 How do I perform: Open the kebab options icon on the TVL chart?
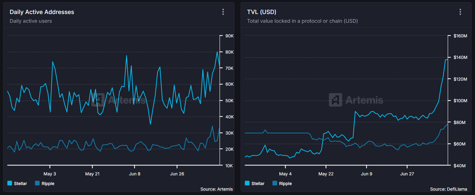[460, 12]
